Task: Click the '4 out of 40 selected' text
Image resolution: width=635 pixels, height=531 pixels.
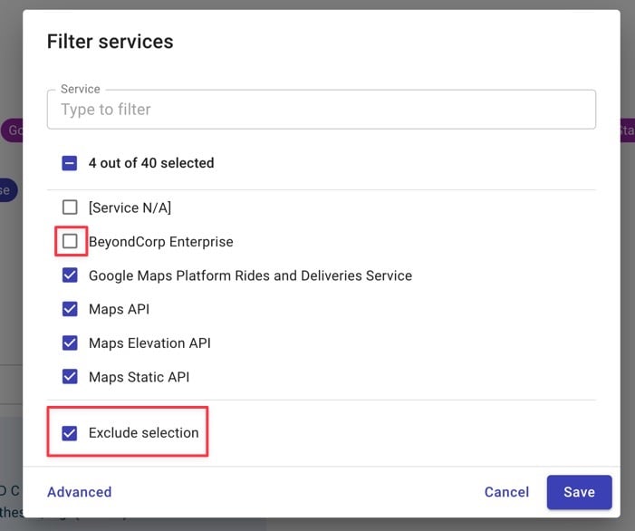Action: (x=151, y=163)
